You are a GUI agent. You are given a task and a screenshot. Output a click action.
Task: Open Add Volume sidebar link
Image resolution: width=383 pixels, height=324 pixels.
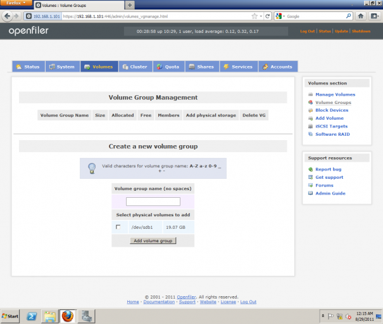329,118
